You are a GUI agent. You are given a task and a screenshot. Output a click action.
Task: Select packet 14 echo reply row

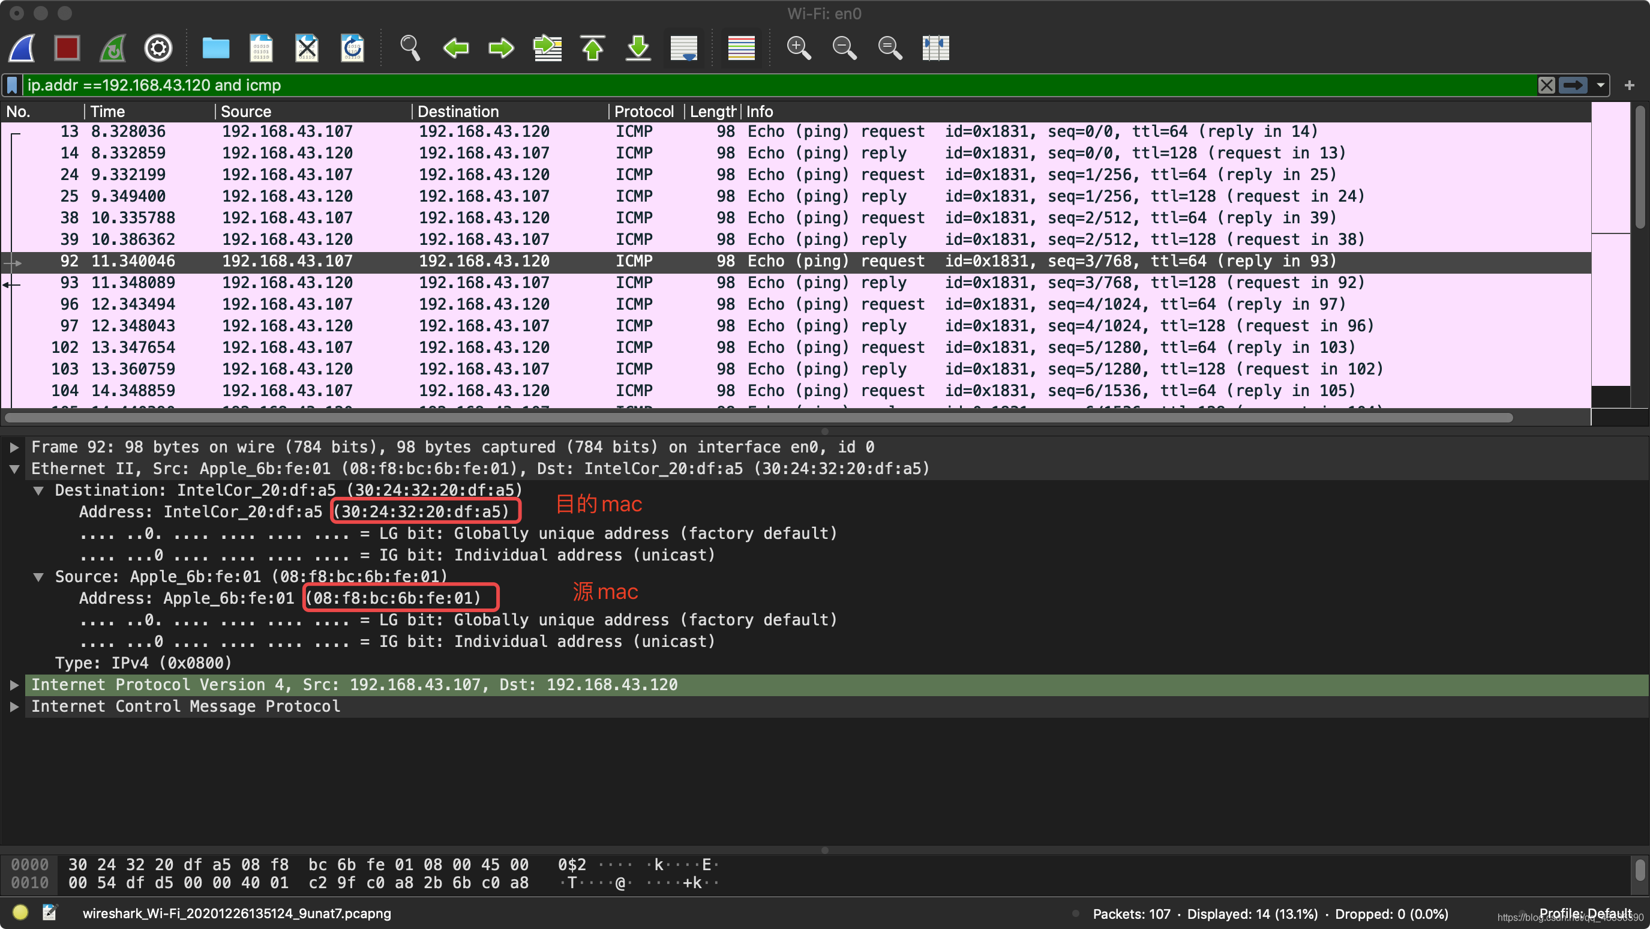click(x=796, y=153)
